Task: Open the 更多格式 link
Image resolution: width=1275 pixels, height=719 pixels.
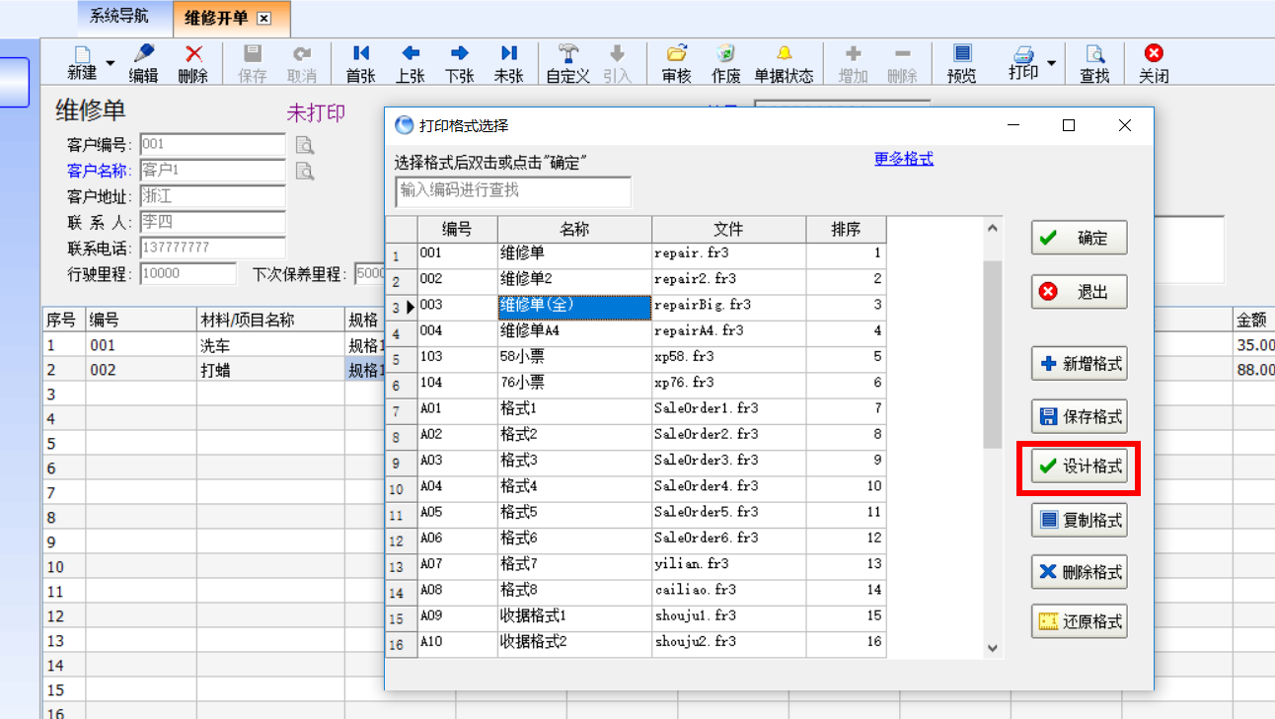Action: (x=904, y=159)
